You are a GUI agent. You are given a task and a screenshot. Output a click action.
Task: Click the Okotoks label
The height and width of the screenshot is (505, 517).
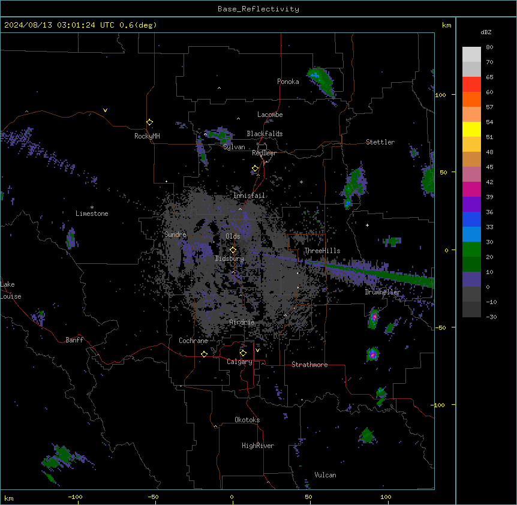[247, 420]
